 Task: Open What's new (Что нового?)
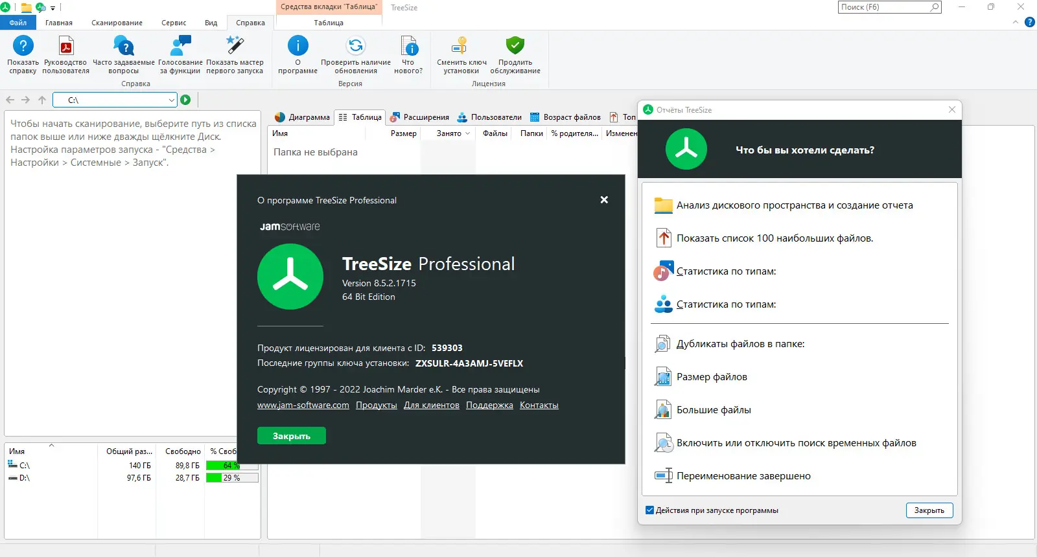[408, 55]
